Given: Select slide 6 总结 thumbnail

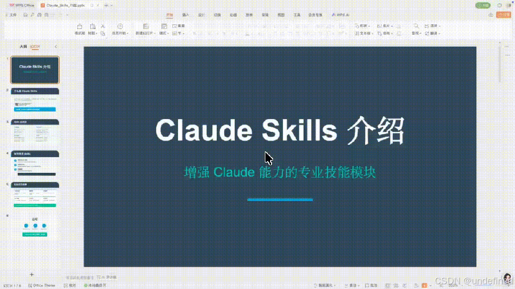Looking at the screenshot, I should (x=35, y=226).
